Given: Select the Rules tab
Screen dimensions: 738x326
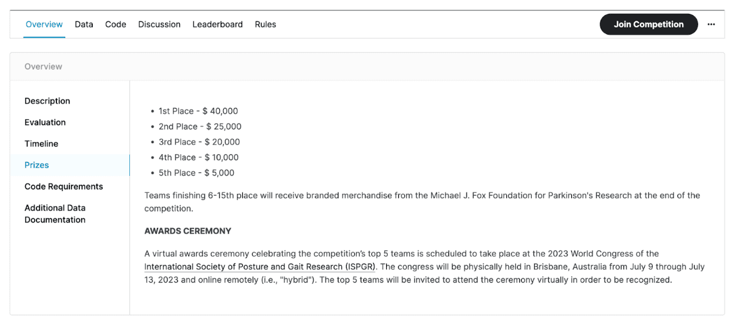Looking at the screenshot, I should [x=265, y=25].
